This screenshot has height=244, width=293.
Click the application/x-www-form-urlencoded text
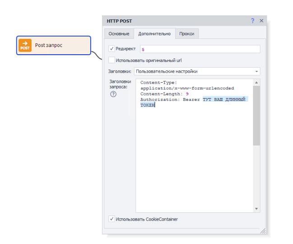[x=187, y=88]
